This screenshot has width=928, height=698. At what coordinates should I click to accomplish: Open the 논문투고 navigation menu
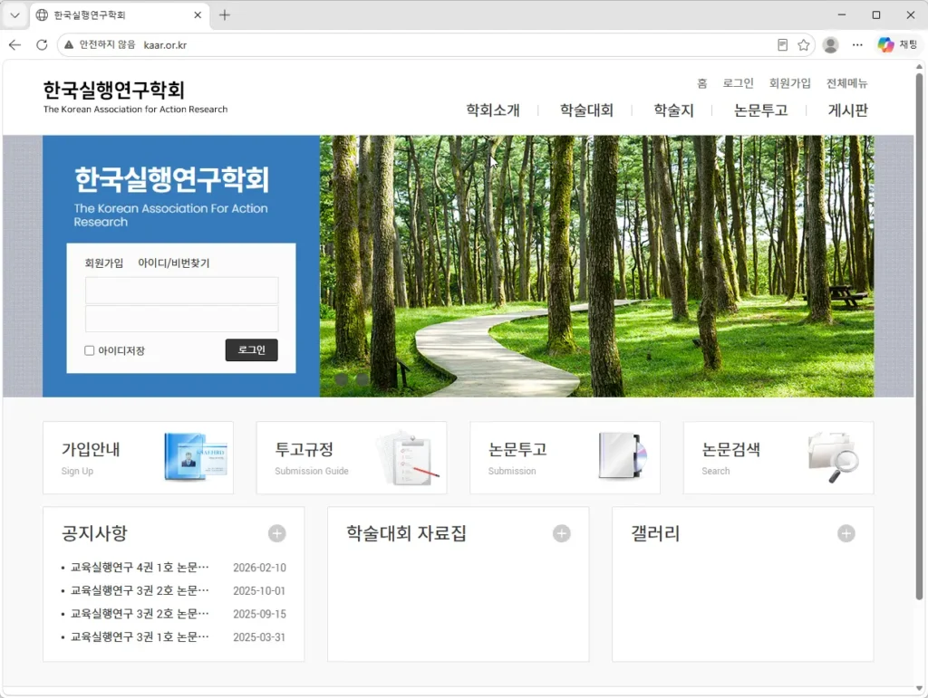pos(761,110)
